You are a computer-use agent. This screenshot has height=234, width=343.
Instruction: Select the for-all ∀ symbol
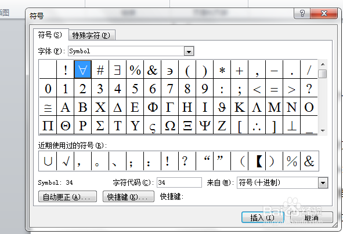click(x=82, y=70)
